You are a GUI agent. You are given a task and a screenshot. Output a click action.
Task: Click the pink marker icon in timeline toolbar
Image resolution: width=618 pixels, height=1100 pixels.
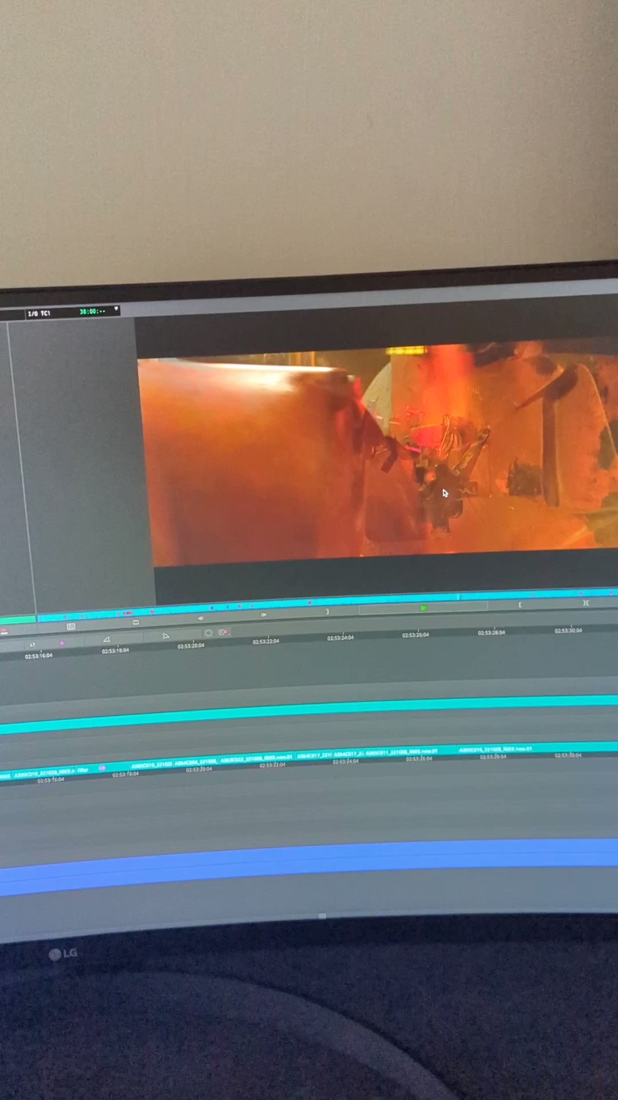62,643
